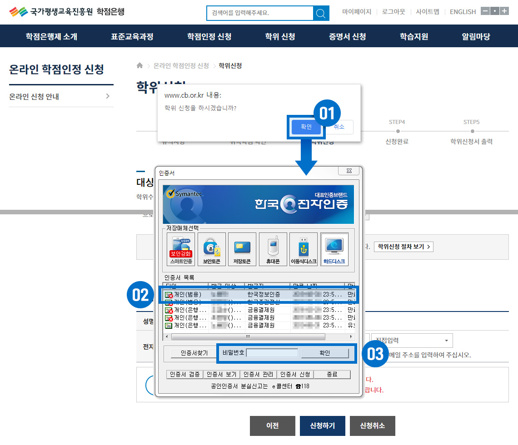Viewport: 518px width, 445px height.
Task: Click the home breadcrumb icon
Action: pos(140,65)
